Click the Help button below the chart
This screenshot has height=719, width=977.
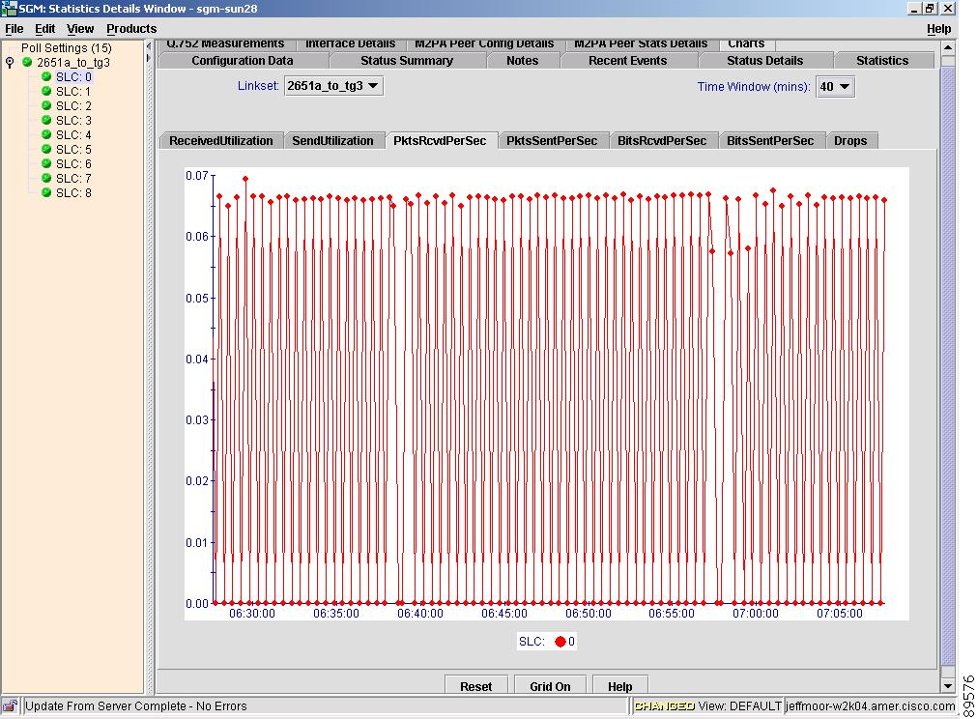click(619, 686)
